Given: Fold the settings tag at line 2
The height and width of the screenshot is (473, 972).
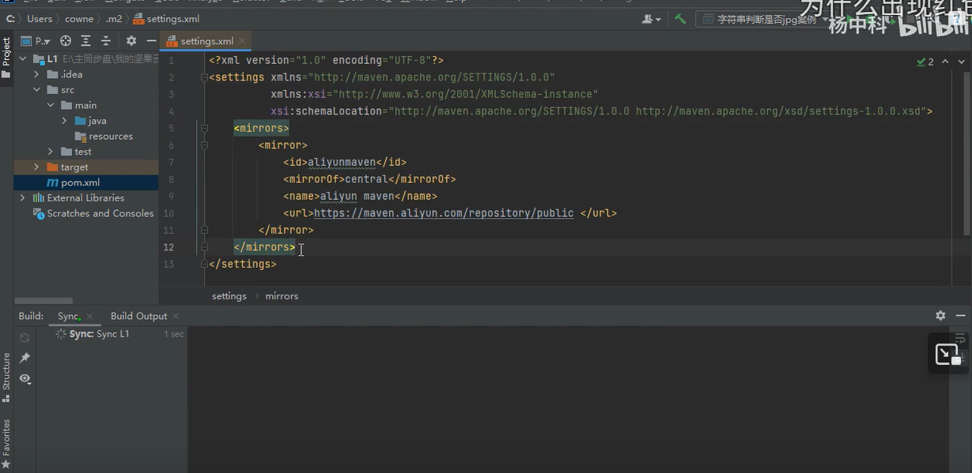Looking at the screenshot, I should point(204,77).
